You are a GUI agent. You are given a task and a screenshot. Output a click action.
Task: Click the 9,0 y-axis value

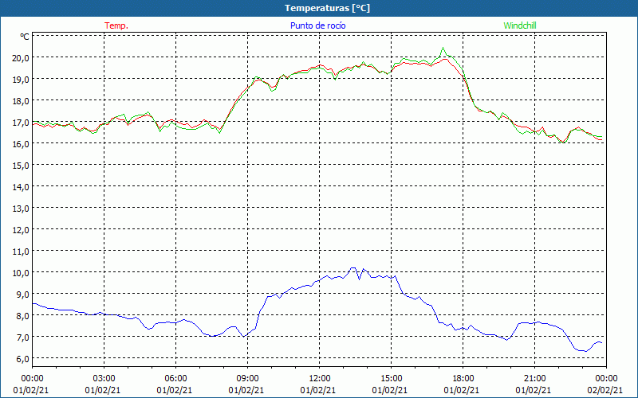(x=22, y=294)
